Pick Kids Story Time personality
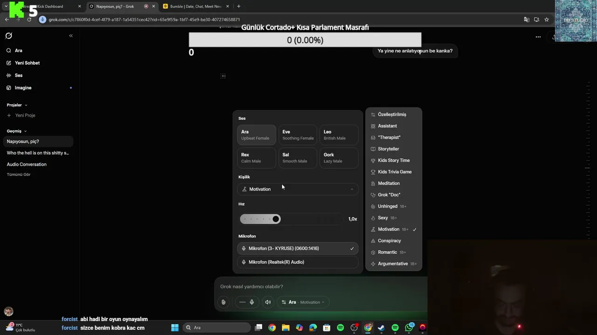This screenshot has height=335, width=597. click(394, 161)
